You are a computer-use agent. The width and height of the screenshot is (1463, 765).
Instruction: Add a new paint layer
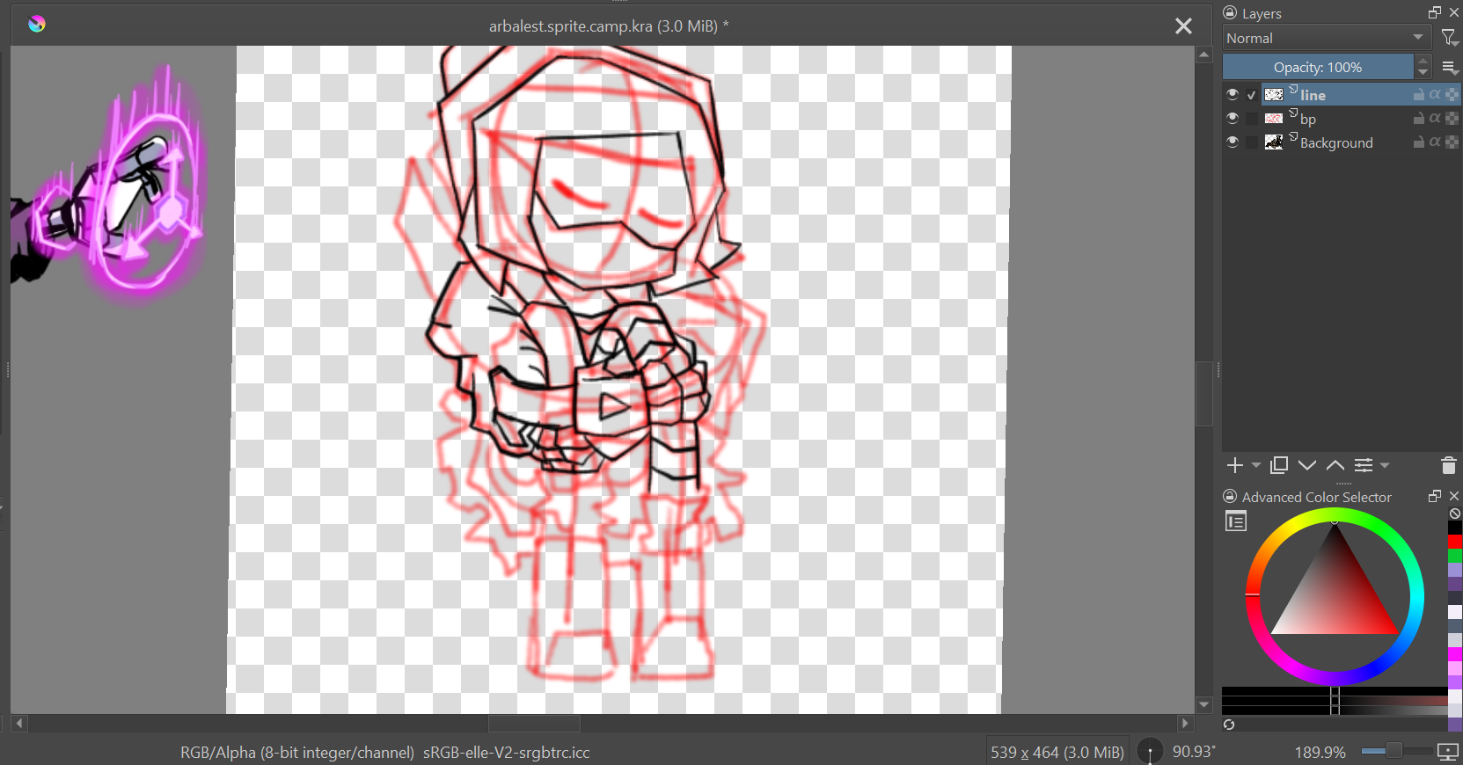click(1235, 465)
